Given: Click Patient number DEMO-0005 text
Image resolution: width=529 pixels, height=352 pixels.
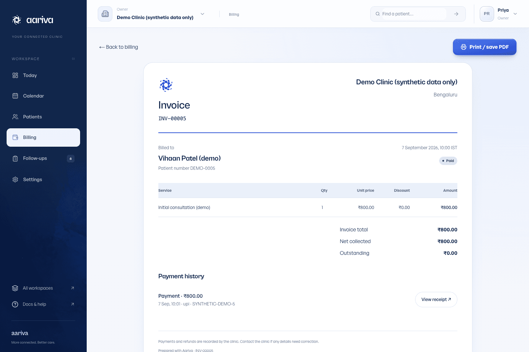Looking at the screenshot, I should [x=187, y=168].
